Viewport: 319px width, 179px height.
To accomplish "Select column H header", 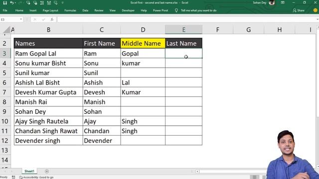I will (x=280, y=30).
